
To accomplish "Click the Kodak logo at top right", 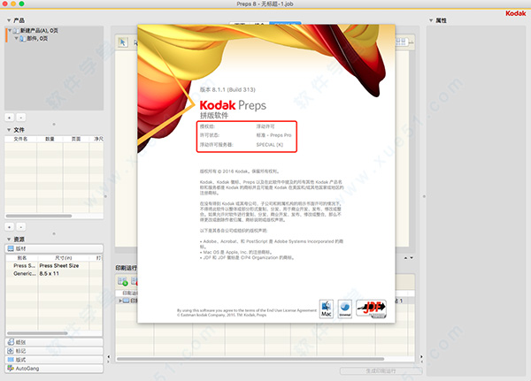I will pos(516,13).
